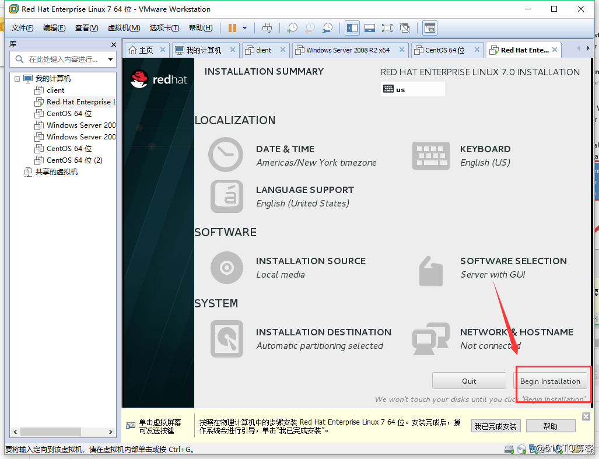Close the 库 library panel
The width and height of the screenshot is (599, 459).
click(x=114, y=45)
